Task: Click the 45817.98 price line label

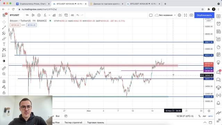Action: (x=208, y=42)
